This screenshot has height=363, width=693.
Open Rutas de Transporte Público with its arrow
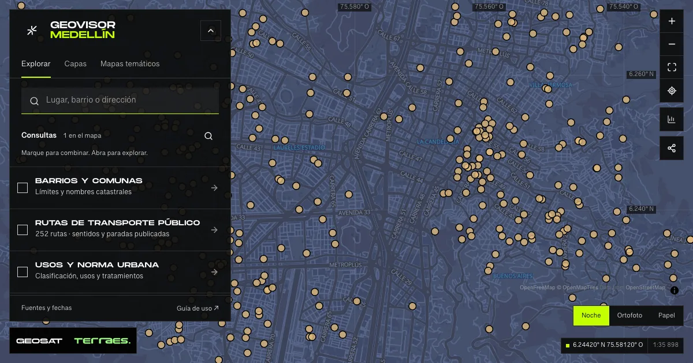(x=214, y=230)
